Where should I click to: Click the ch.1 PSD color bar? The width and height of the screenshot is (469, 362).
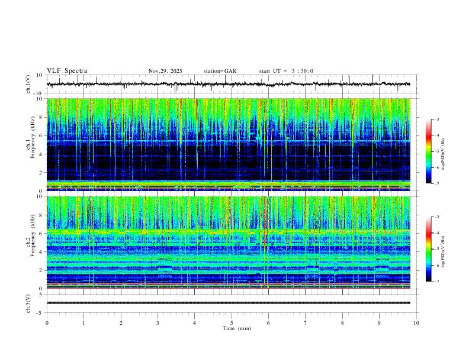tap(429, 151)
